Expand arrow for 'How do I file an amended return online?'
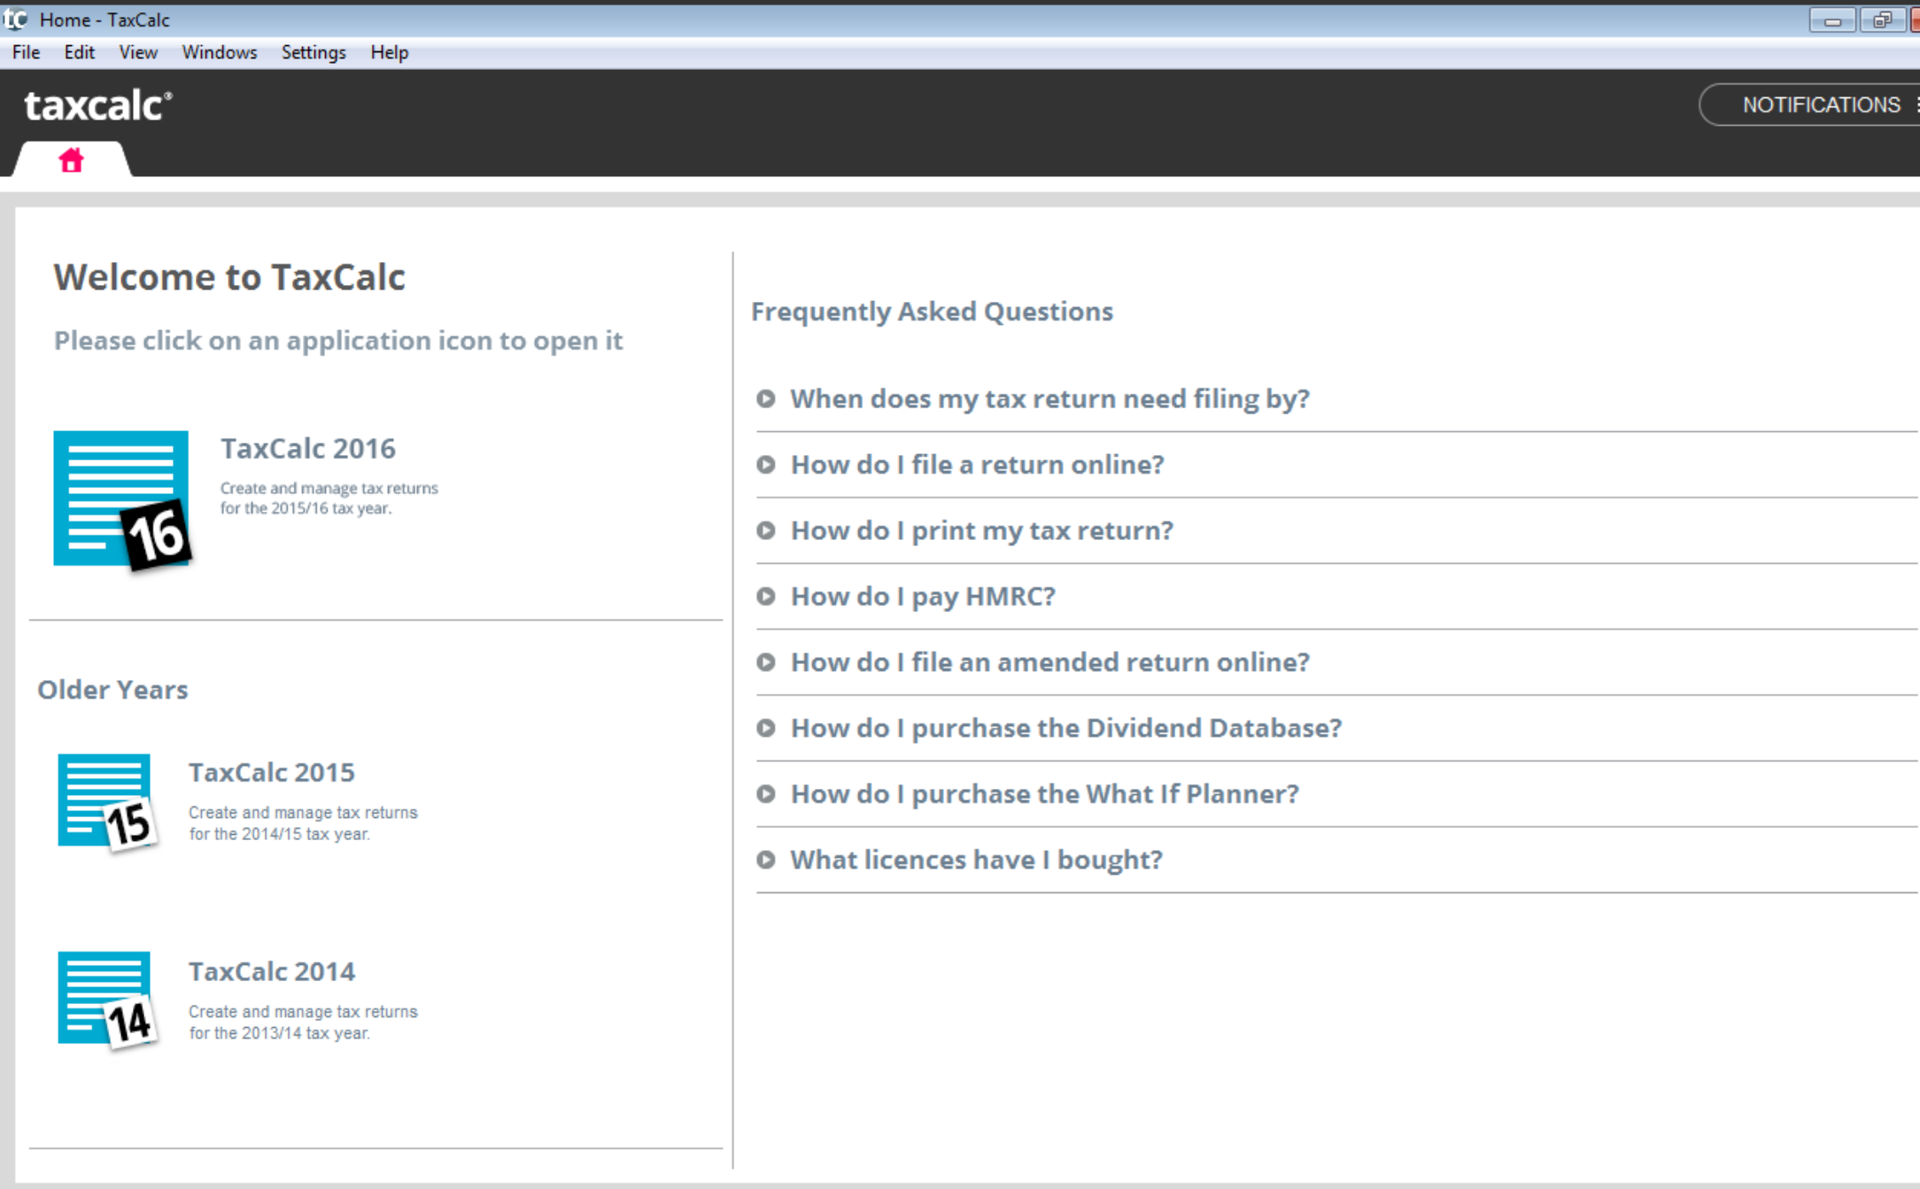Image resolution: width=1920 pixels, height=1189 pixels. [766, 662]
